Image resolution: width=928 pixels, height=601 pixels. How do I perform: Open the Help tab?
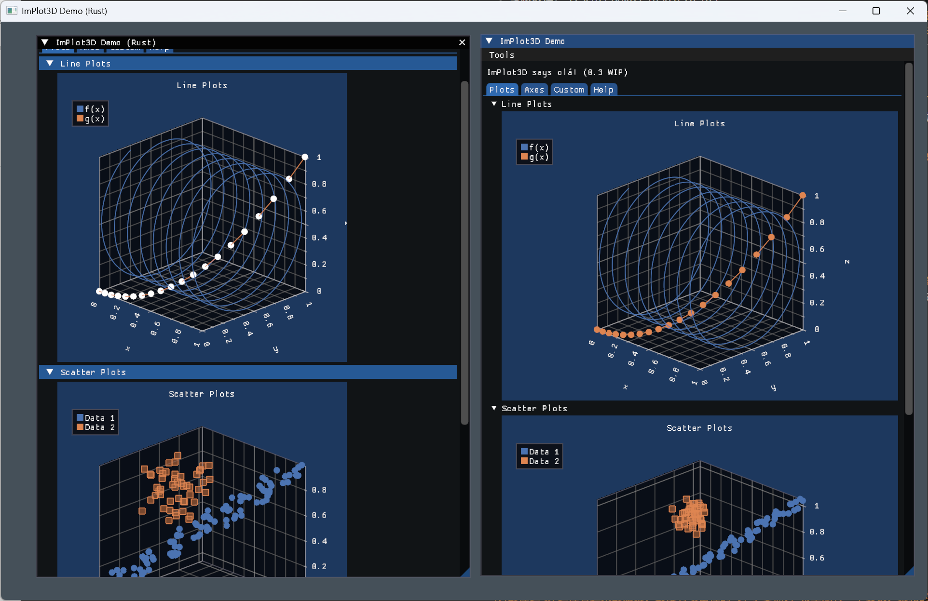click(x=603, y=90)
